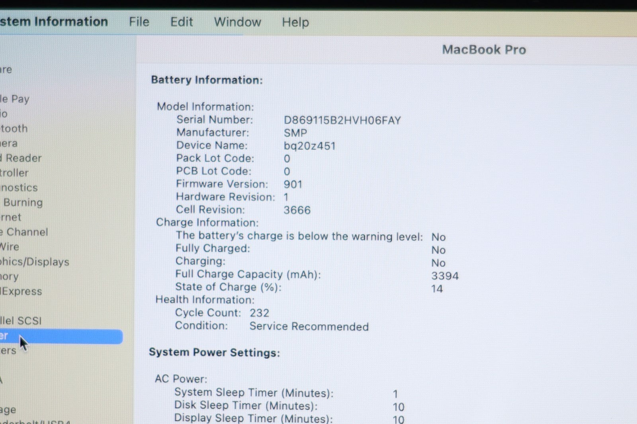Click the Fully Charged label

[x=213, y=249]
